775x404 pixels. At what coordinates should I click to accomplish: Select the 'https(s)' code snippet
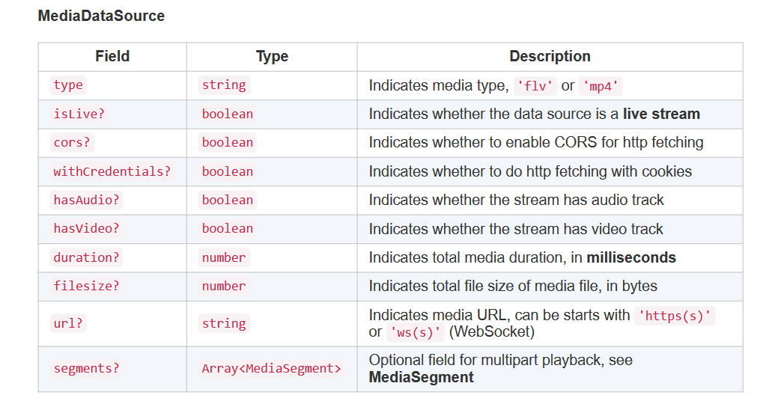(675, 316)
